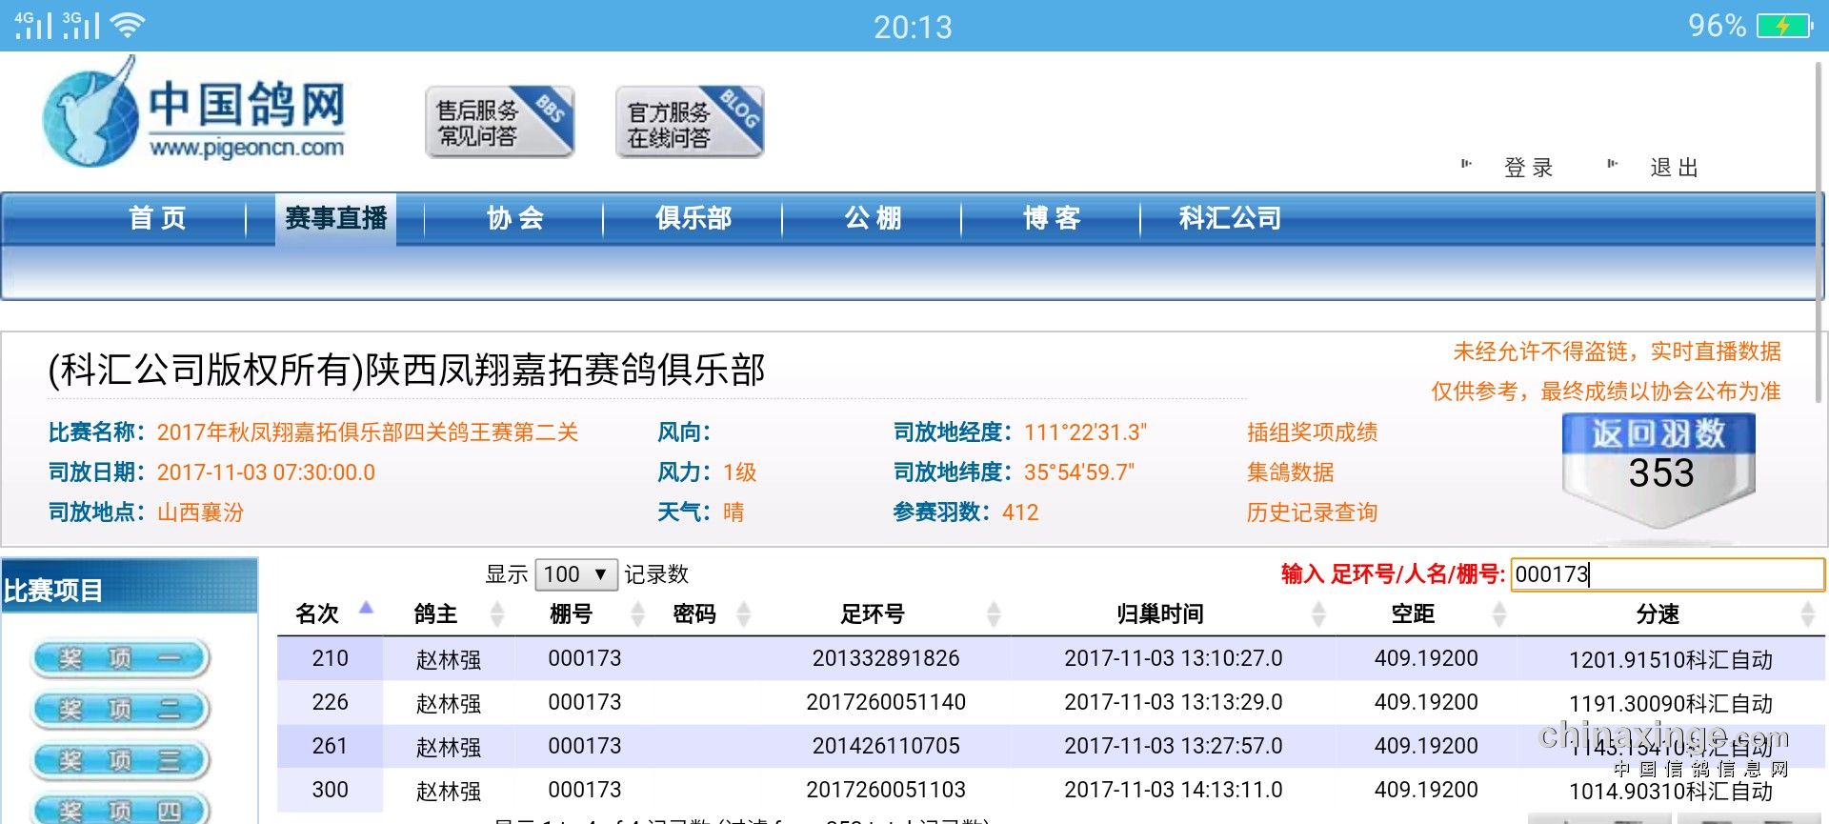Expand the 显示 100 records dropdown
This screenshot has width=1829, height=824.
coord(575,574)
